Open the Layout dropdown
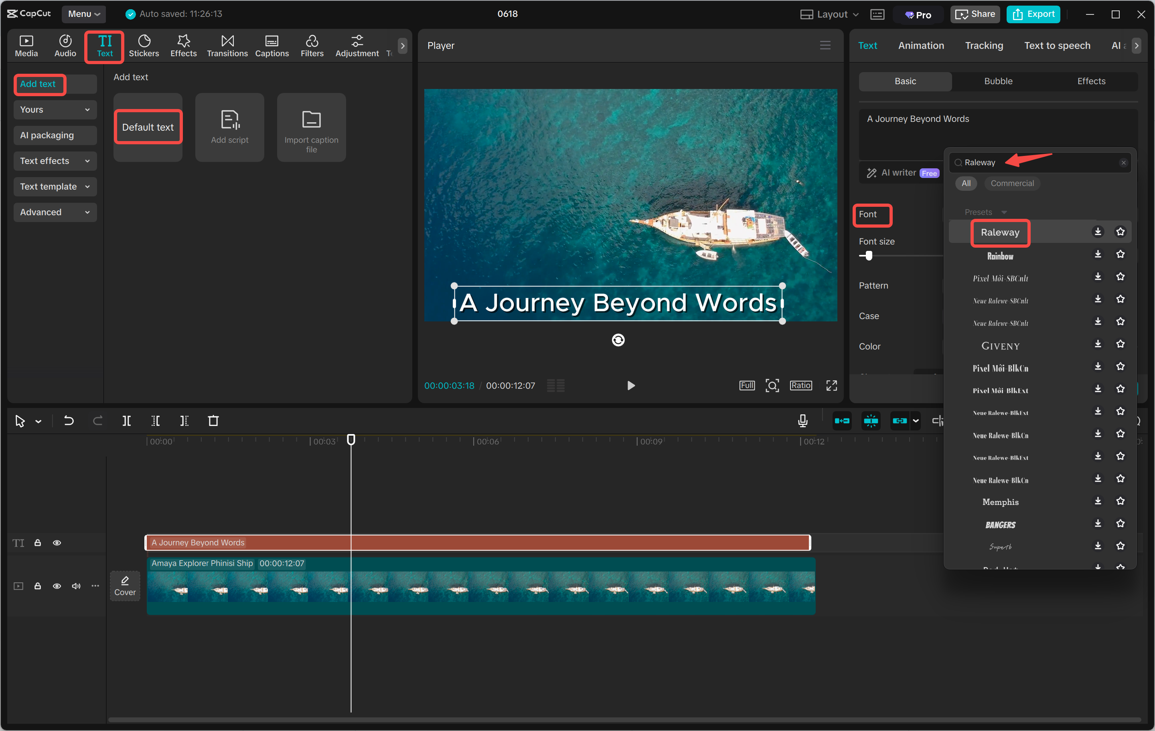This screenshot has height=731, width=1155. click(829, 14)
